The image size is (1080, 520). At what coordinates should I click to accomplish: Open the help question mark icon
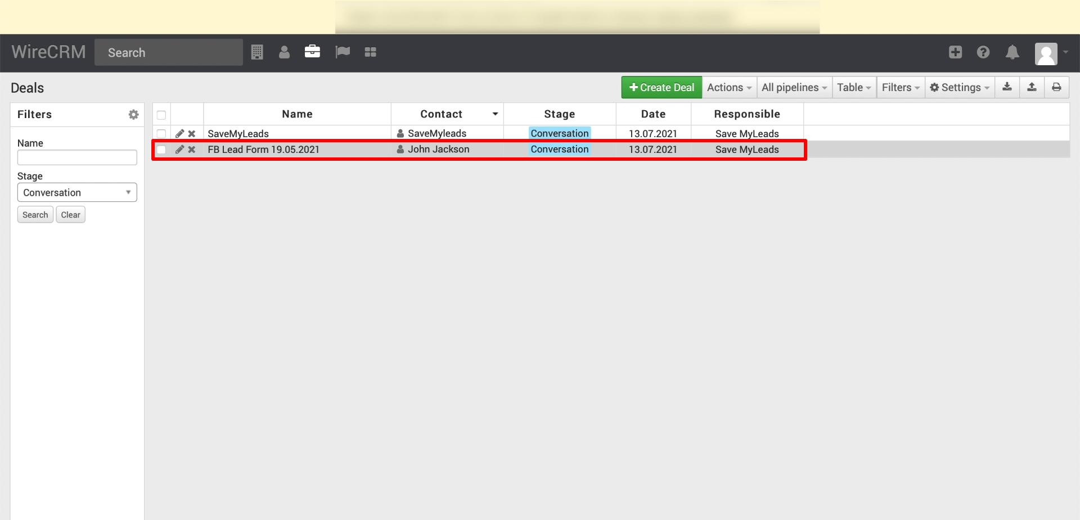[983, 52]
